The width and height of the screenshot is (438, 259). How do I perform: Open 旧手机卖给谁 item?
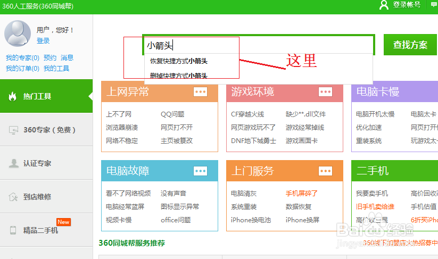[x=375, y=207]
